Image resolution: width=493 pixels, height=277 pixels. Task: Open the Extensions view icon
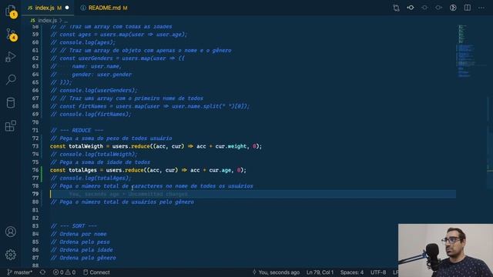(x=11, y=125)
